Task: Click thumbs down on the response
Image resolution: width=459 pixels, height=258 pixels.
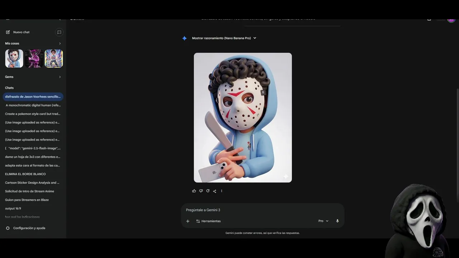Action: (x=201, y=191)
